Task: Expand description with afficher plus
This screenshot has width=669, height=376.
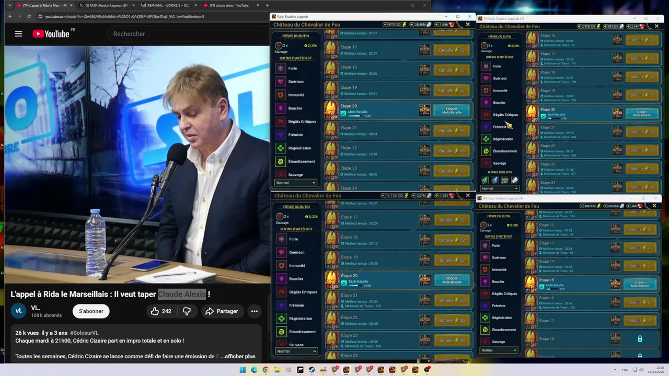Action: (237, 357)
